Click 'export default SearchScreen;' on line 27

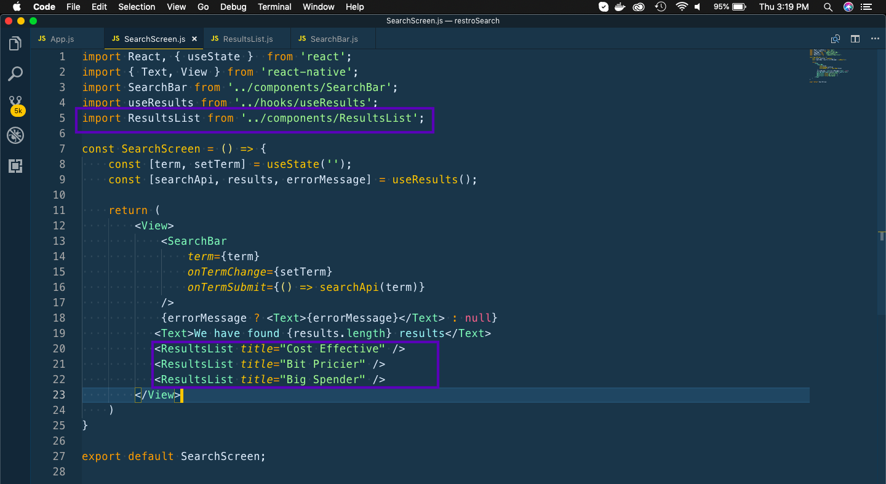pyautogui.click(x=174, y=456)
